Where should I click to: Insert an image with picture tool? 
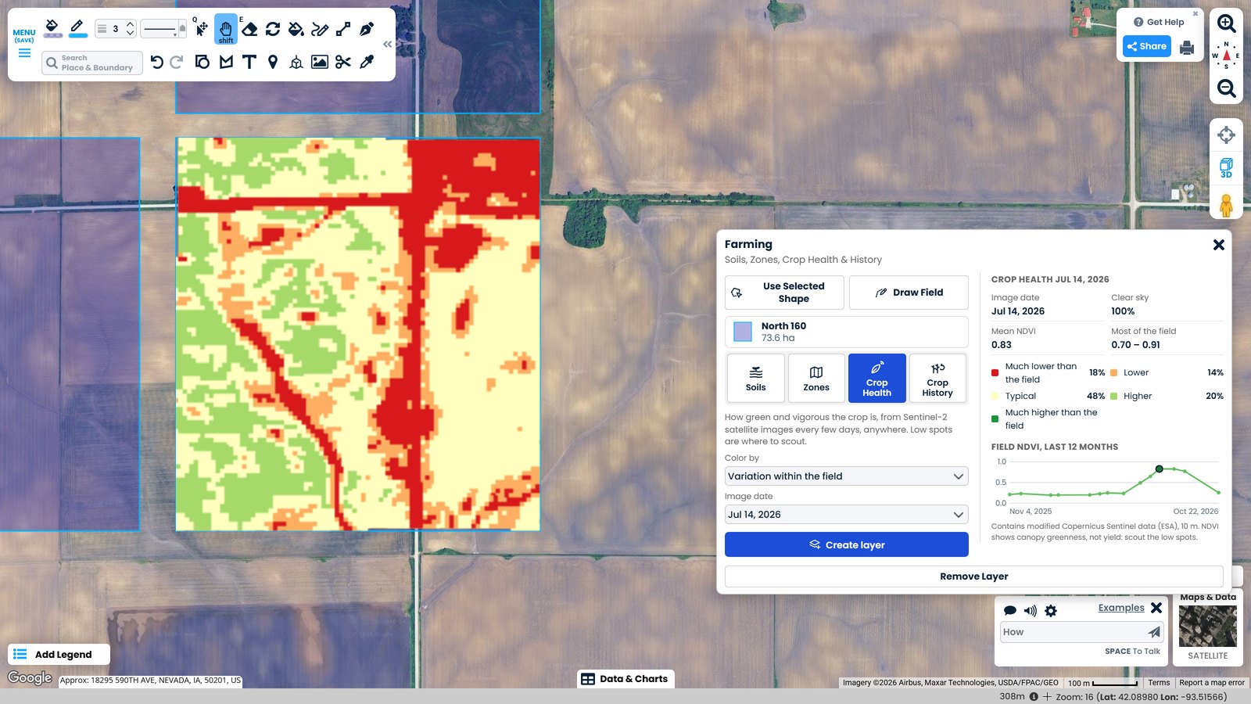point(320,62)
